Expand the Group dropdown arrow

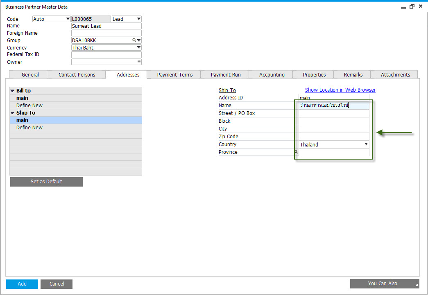click(x=139, y=40)
